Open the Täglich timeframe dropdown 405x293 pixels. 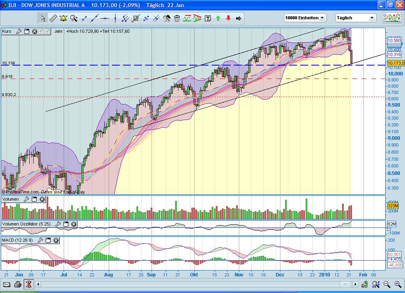[371, 17]
